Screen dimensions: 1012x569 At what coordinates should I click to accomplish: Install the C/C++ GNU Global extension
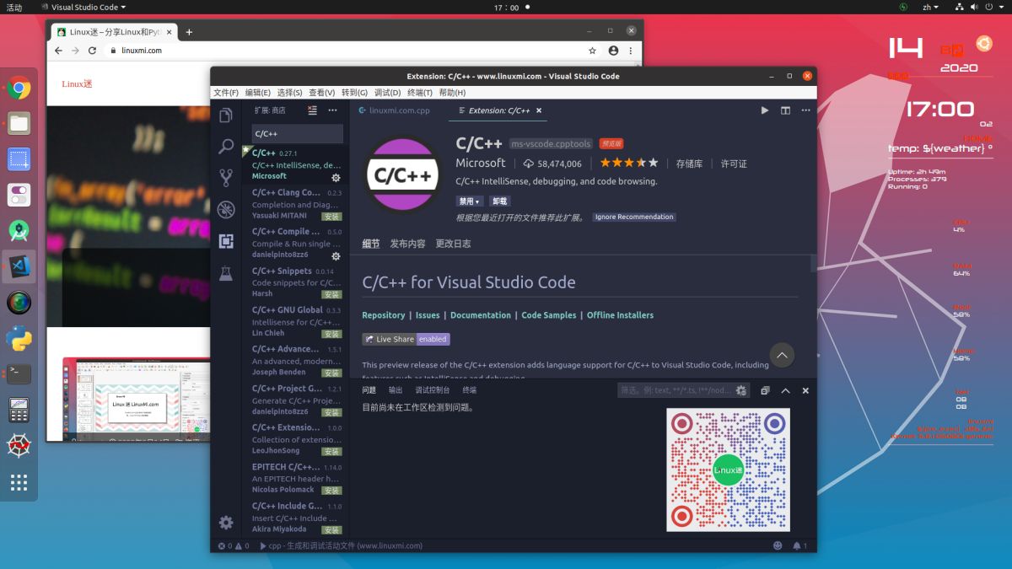point(331,334)
